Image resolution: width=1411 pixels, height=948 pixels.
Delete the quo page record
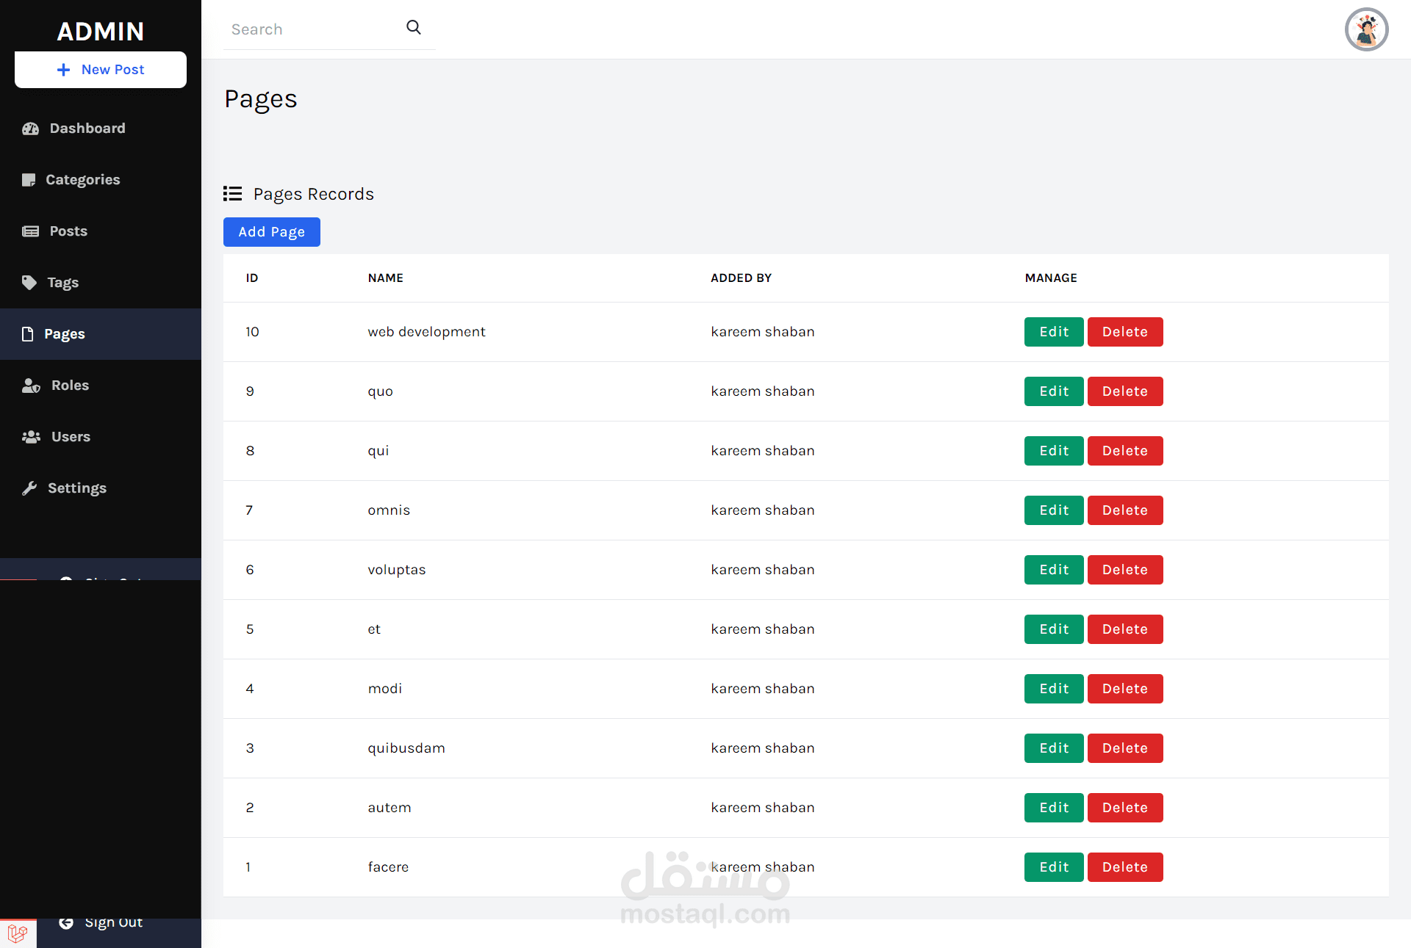(x=1124, y=391)
